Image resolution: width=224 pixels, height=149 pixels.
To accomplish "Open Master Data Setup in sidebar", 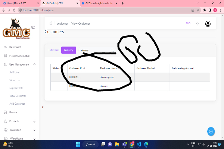I will [19, 56].
